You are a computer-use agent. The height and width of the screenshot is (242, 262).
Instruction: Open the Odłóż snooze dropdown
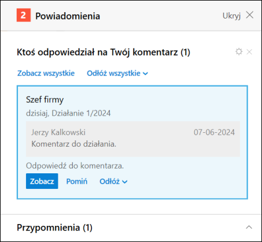click(x=113, y=181)
